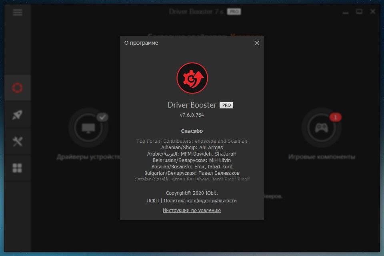
Task: Click Bosnian/Bosanski translators line
Action: pyautogui.click(x=192, y=166)
